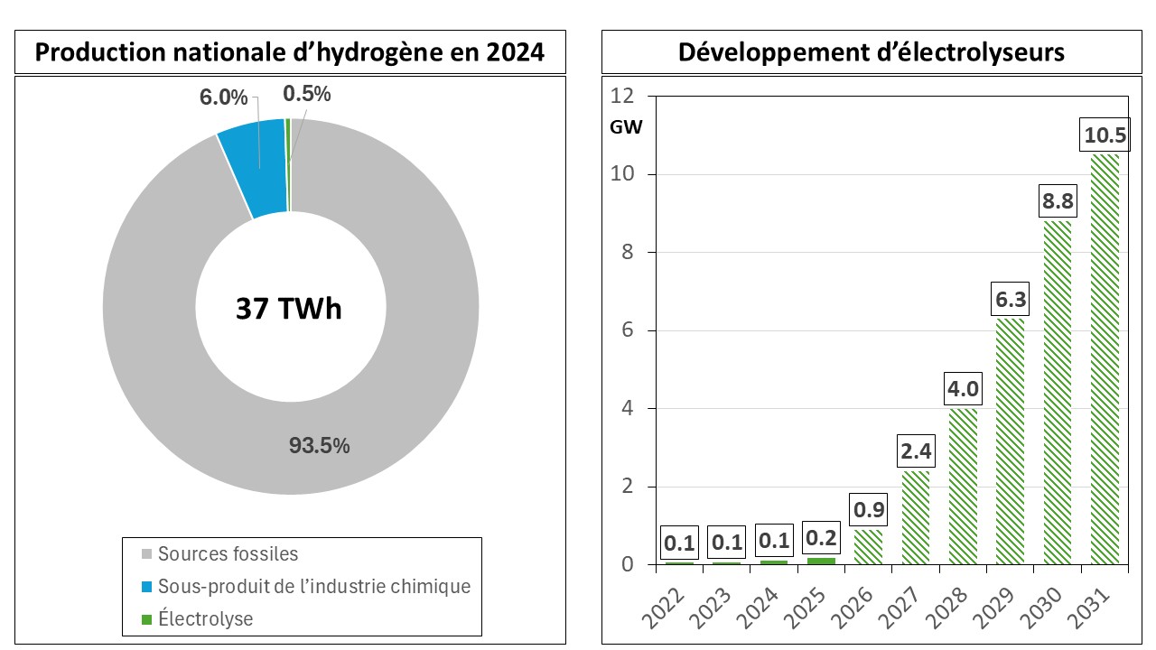Click the green Électrolyse legend swatch
Screen dimensions: 1156x650
(149, 619)
